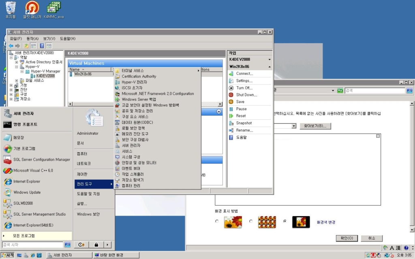415x259 pixels.
Task: Click the 찾아보기(B)... browse button
Action: pos(315,126)
